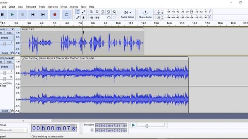The image size is (248, 139).
Task: Open the Tools menu
Action: click(84, 7)
